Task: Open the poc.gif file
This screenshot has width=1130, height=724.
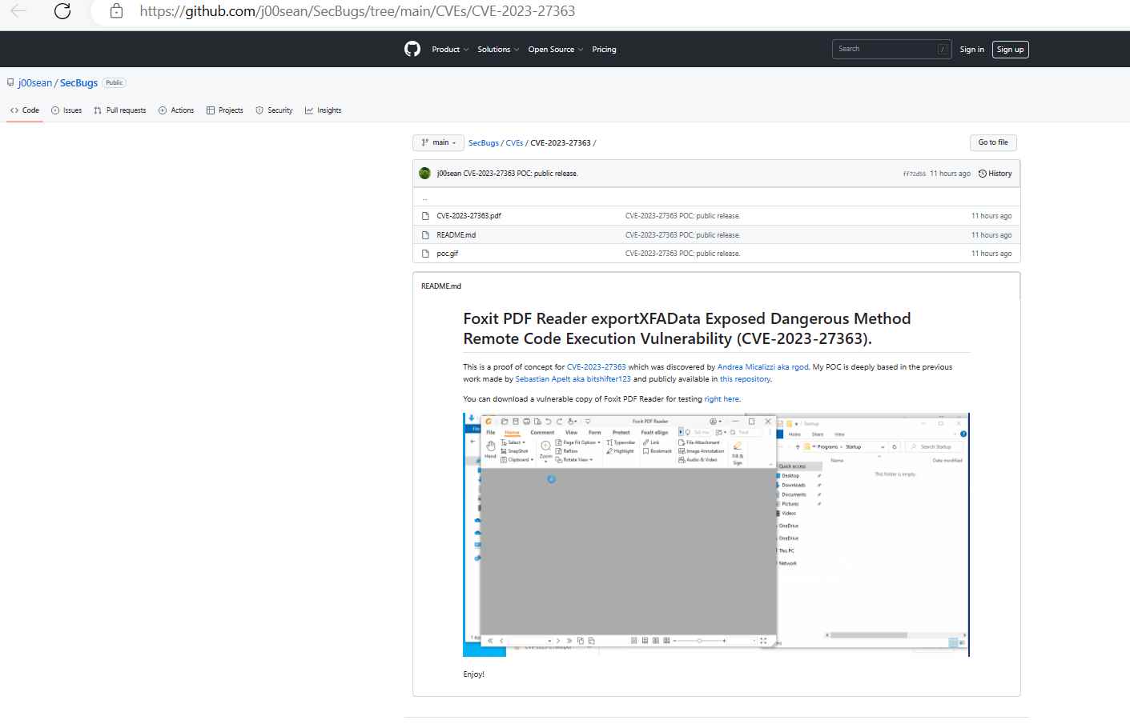Action: coord(448,254)
